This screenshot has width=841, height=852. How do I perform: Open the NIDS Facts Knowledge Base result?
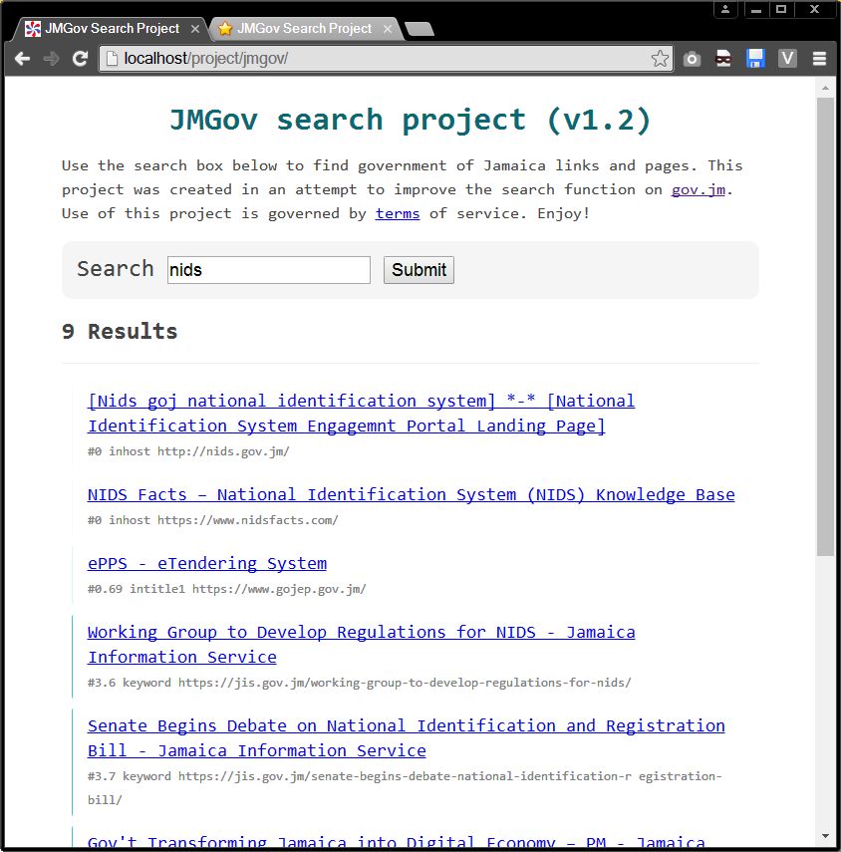(x=412, y=494)
